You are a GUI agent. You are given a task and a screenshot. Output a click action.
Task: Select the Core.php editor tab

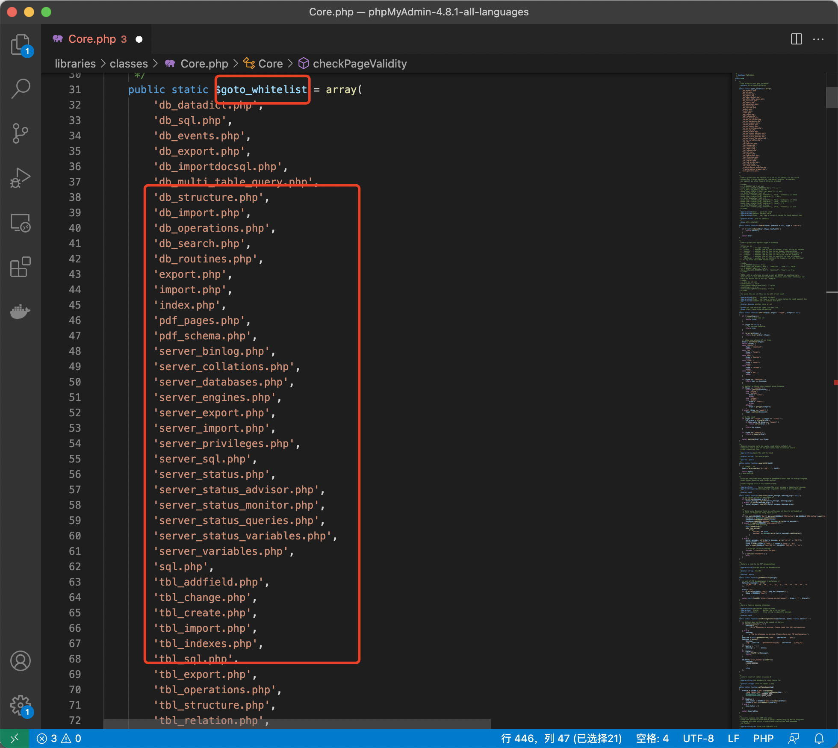(x=92, y=39)
